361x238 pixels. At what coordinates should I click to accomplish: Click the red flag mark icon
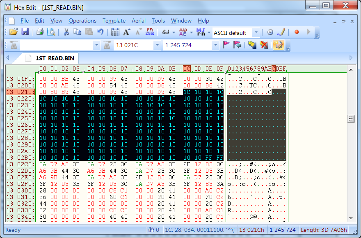(x=226, y=45)
